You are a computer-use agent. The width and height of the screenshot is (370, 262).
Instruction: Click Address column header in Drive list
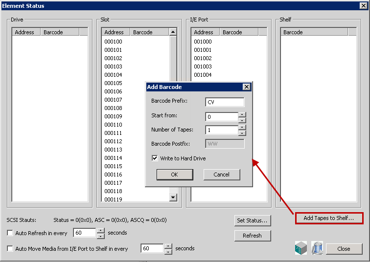tap(26, 32)
